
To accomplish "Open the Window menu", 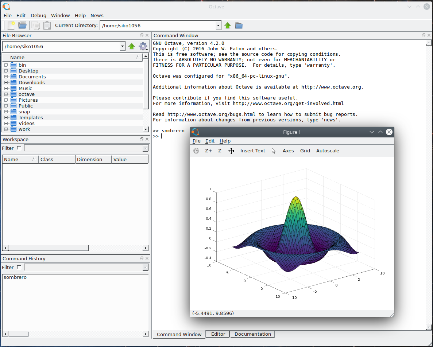I will tap(60, 15).
